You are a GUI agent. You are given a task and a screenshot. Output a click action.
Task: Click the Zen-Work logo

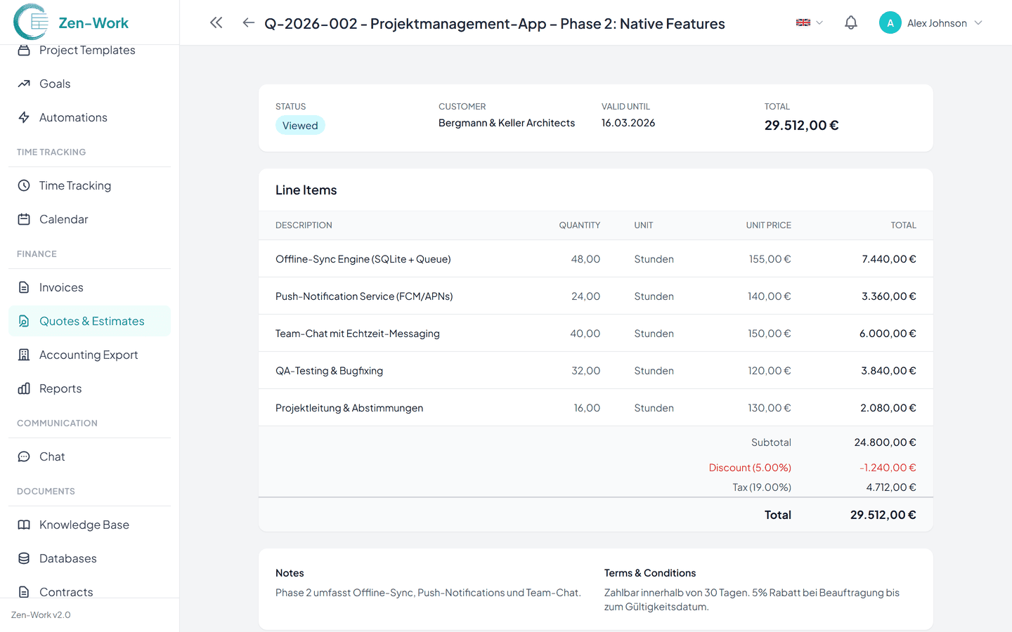point(72,22)
